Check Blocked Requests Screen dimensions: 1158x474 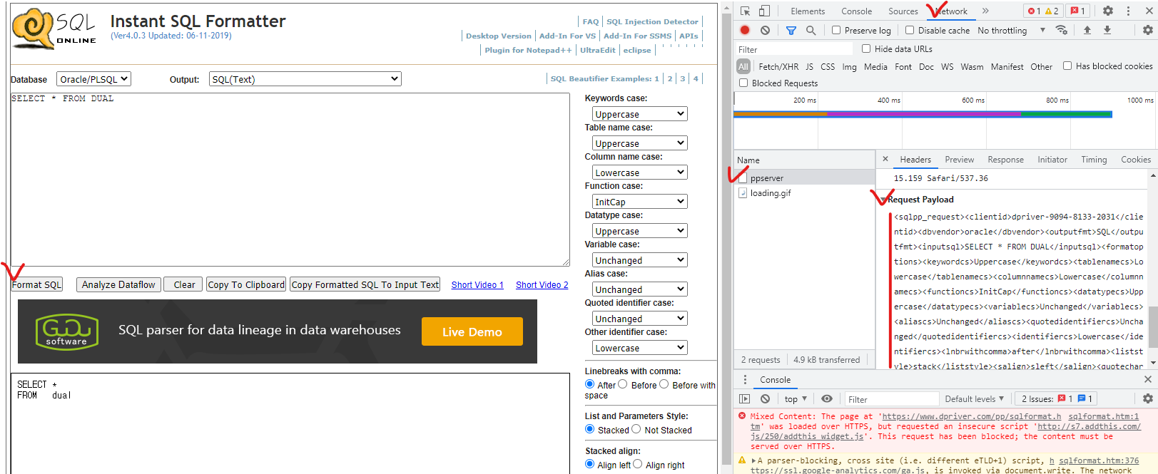click(x=743, y=83)
